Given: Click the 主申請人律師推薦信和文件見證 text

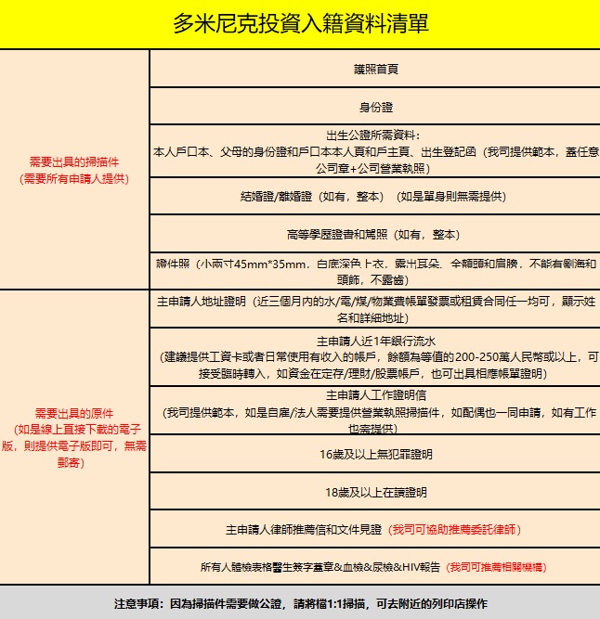Looking at the screenshot, I should [304, 530].
